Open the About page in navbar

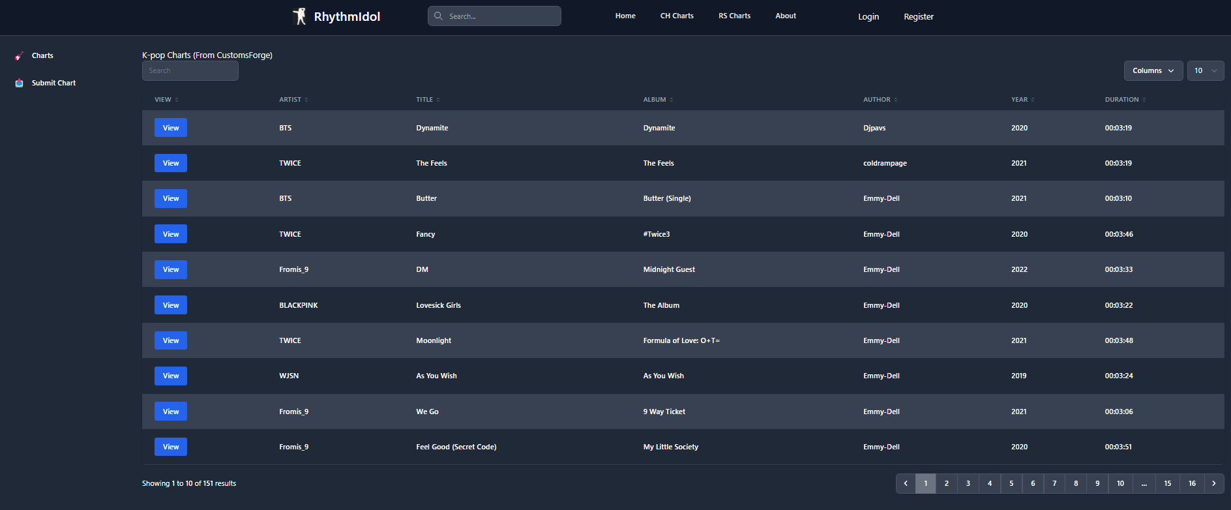tap(786, 16)
